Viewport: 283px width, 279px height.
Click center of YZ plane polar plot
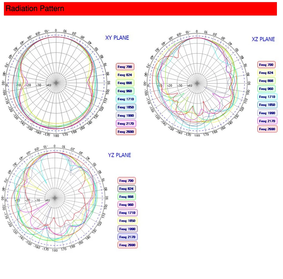click(55, 198)
